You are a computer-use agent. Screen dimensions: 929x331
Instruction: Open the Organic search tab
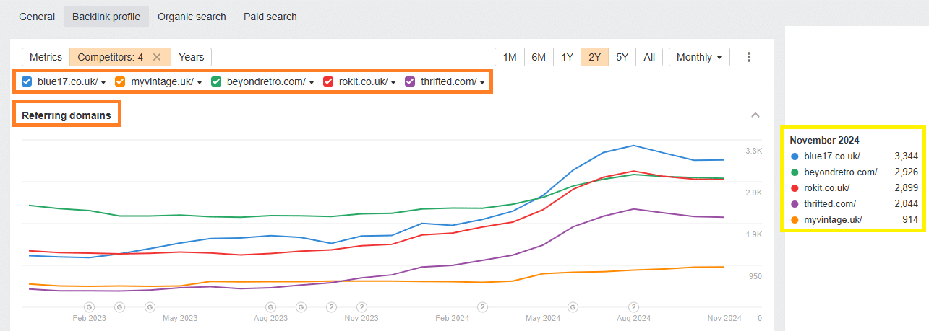click(192, 16)
